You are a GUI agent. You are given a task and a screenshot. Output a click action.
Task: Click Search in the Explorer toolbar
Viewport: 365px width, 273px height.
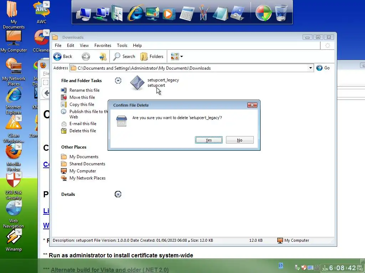(124, 57)
